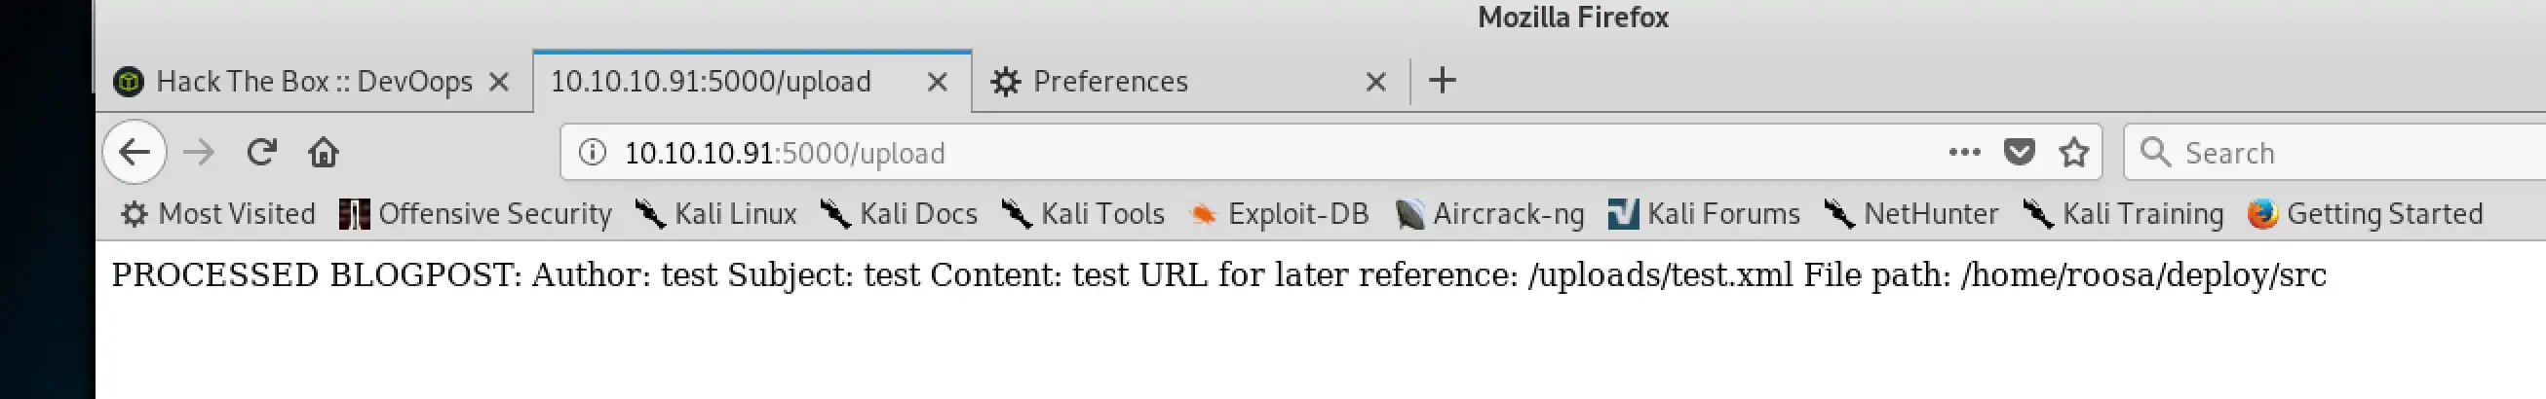
Task: Click the back navigation arrow
Action: pyautogui.click(x=135, y=152)
